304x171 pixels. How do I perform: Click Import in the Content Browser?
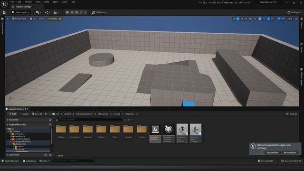coord(24,114)
